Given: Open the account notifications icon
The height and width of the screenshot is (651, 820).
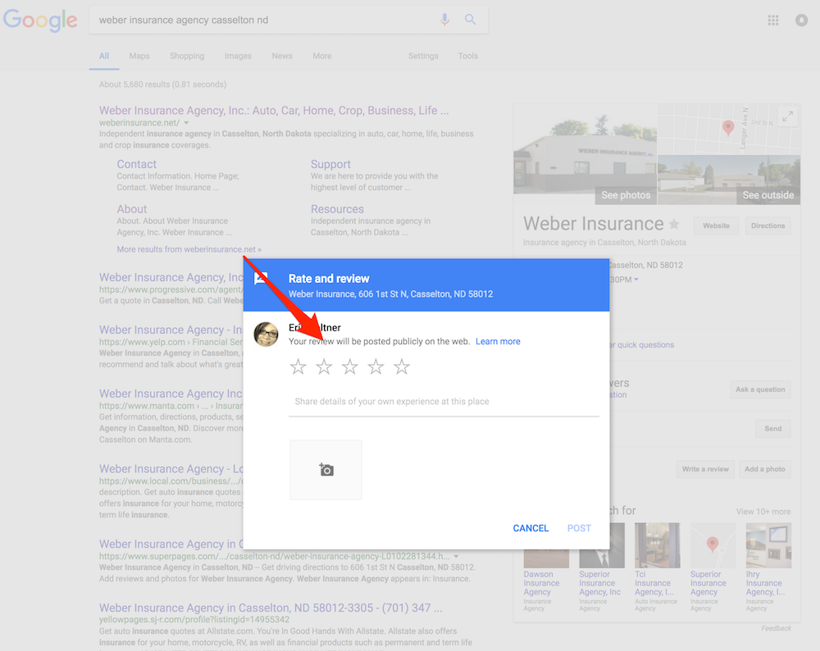Looking at the screenshot, I should coord(801,20).
